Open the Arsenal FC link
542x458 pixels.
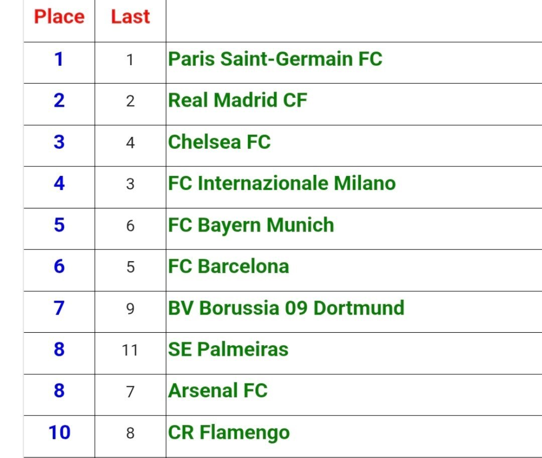click(218, 390)
